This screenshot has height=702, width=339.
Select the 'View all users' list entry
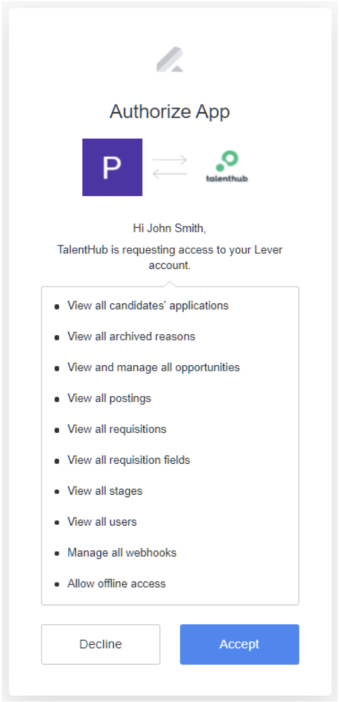102,522
